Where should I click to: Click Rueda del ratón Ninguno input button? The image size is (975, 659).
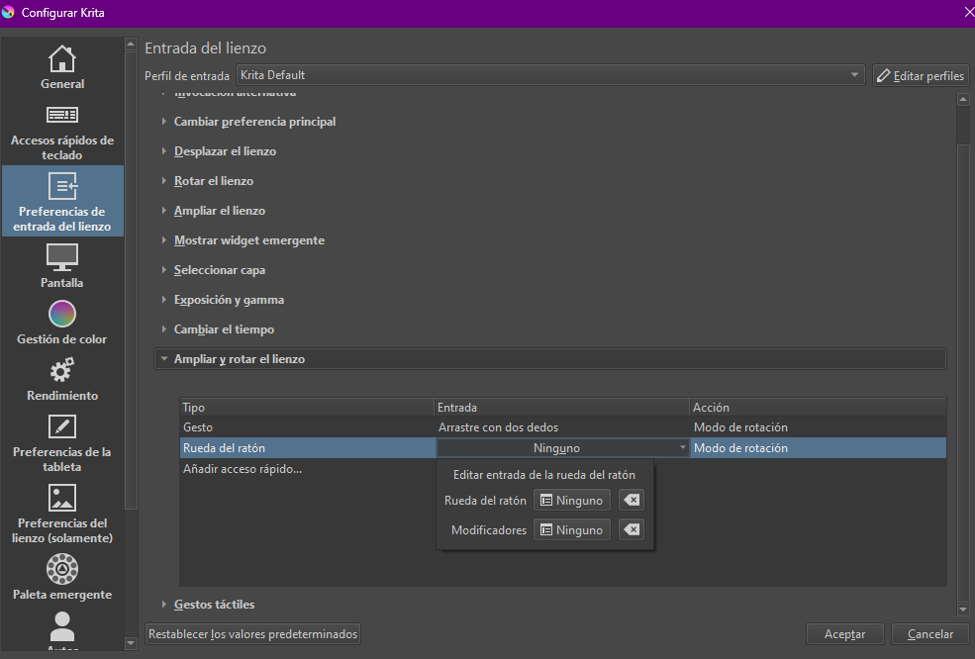571,501
